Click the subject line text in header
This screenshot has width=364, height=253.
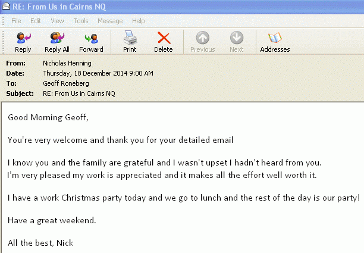pyautogui.click(x=79, y=93)
